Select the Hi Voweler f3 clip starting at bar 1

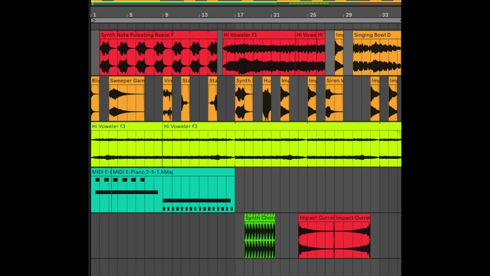click(x=127, y=145)
